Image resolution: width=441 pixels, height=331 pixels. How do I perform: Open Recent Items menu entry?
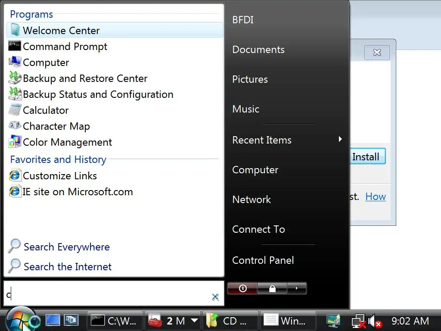pyautogui.click(x=261, y=140)
